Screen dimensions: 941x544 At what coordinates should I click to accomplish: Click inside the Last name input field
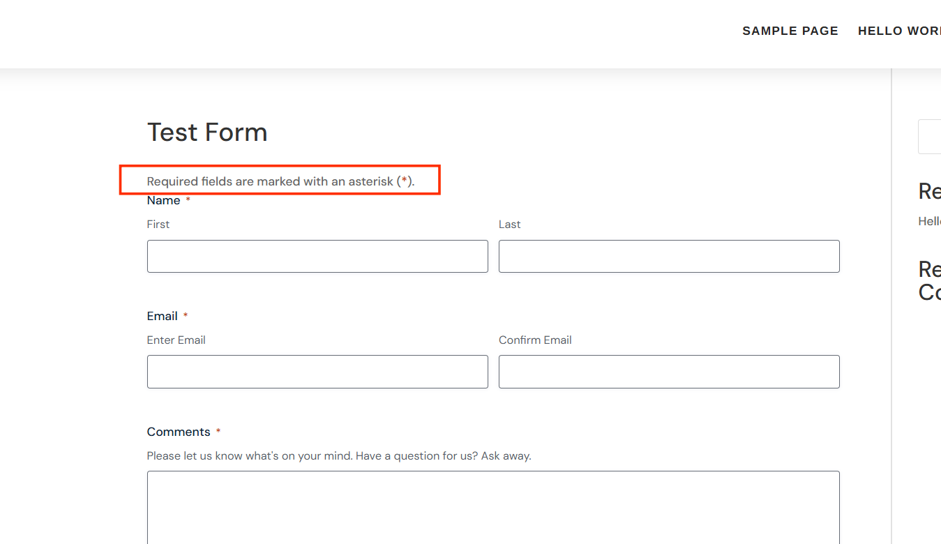coord(668,256)
